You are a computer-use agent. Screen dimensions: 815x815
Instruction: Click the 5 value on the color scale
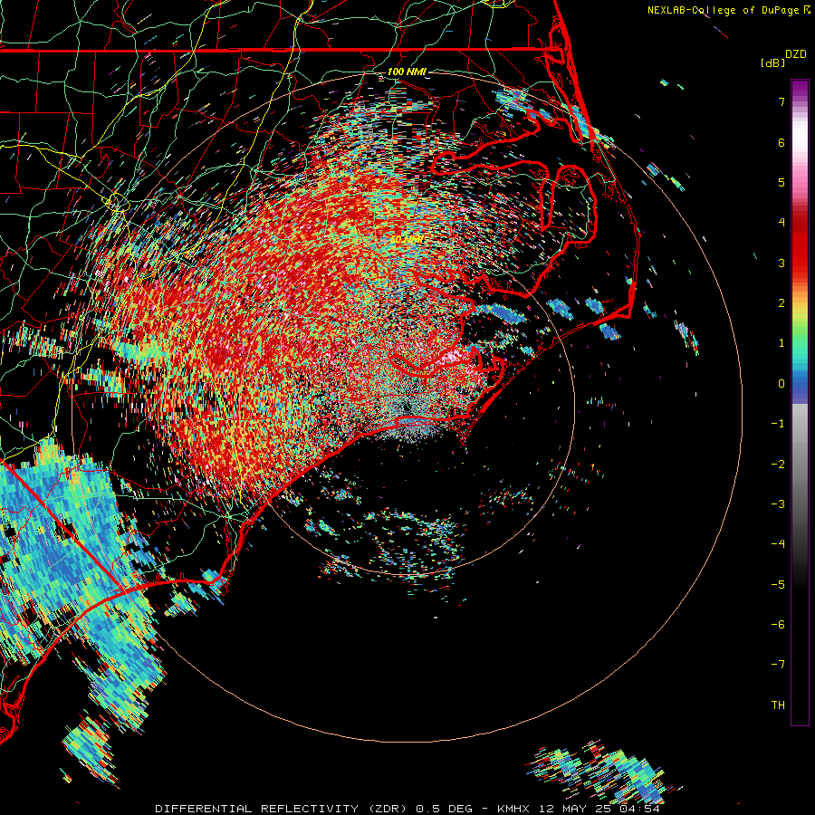(781, 182)
